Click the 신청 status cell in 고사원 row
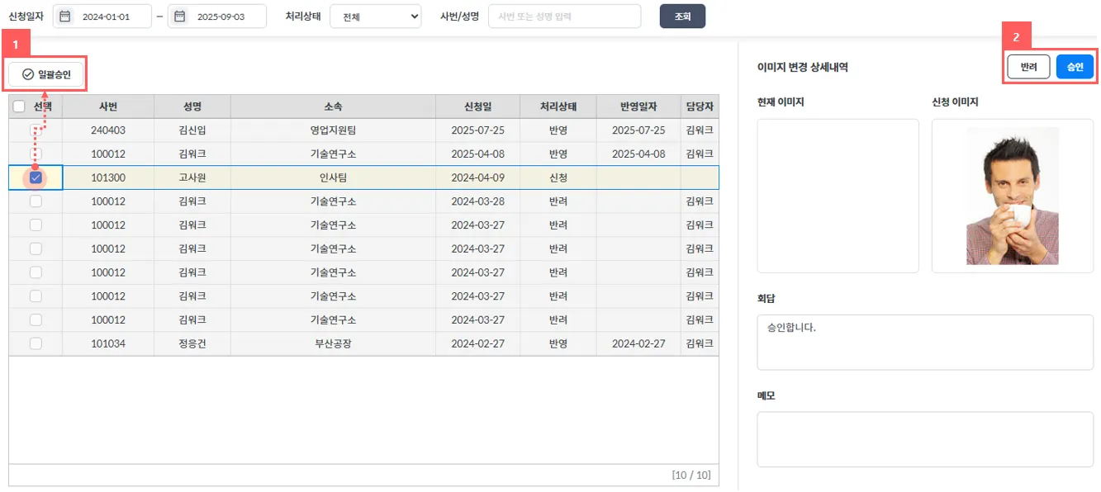The width and height of the screenshot is (1101, 492). [x=558, y=177]
